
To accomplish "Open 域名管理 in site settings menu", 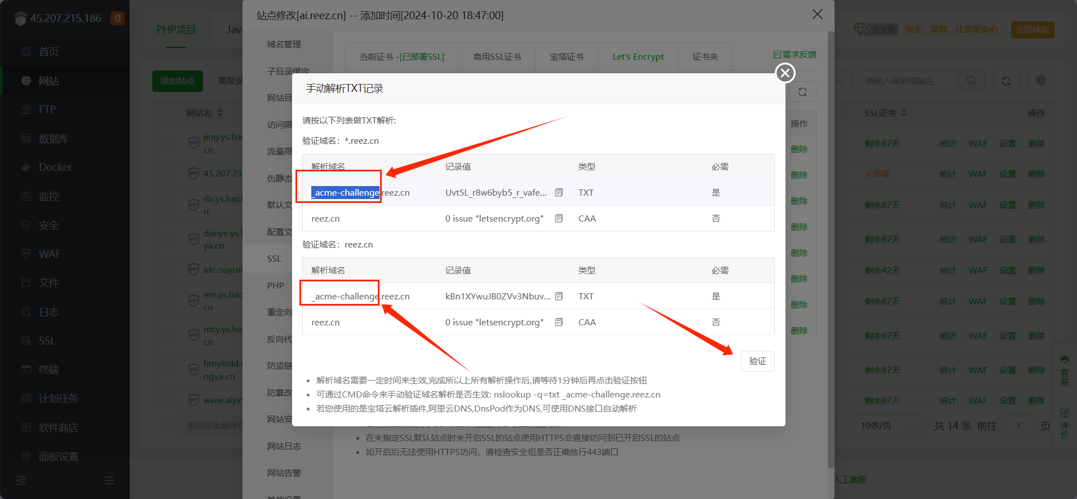I will pyautogui.click(x=284, y=45).
